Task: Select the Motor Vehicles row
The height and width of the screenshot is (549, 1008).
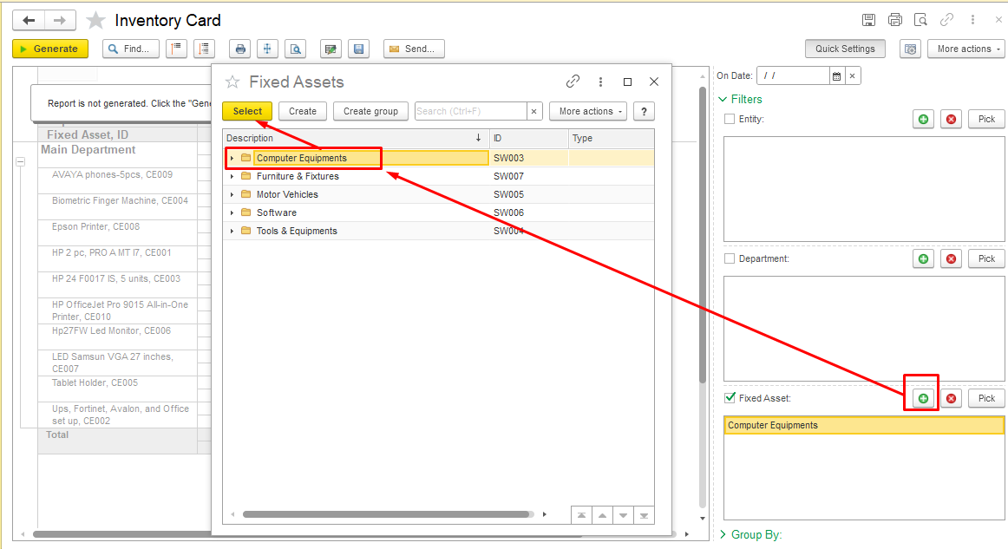Action: click(x=287, y=195)
